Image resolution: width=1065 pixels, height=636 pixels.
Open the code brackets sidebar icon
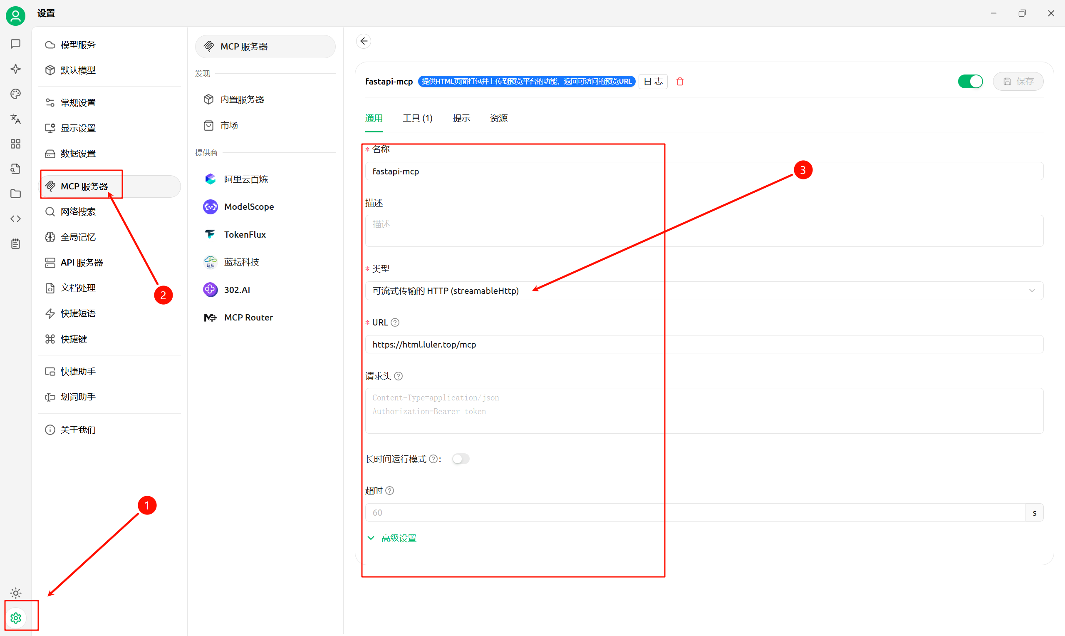[x=16, y=219]
